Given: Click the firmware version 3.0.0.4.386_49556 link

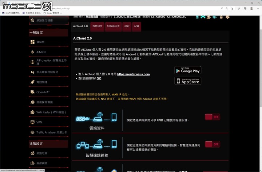Looking at the screenshot, I should point(127,17).
